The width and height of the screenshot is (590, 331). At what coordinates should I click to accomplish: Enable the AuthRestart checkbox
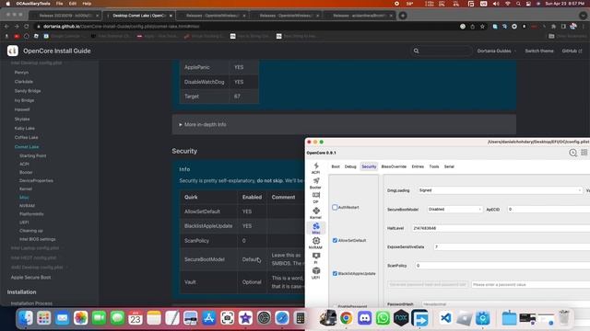[335, 207]
